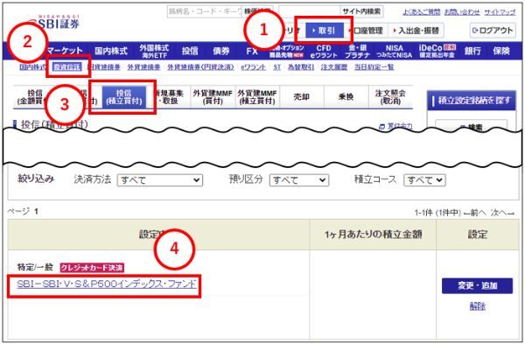Select the 売却 tab
The height and width of the screenshot is (344, 525).
coord(301,97)
